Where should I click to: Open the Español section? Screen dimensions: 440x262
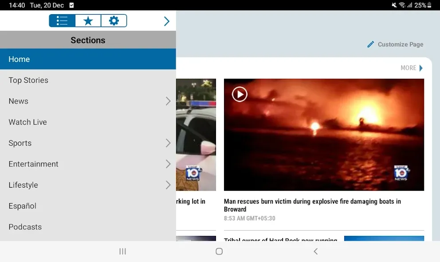click(88, 206)
